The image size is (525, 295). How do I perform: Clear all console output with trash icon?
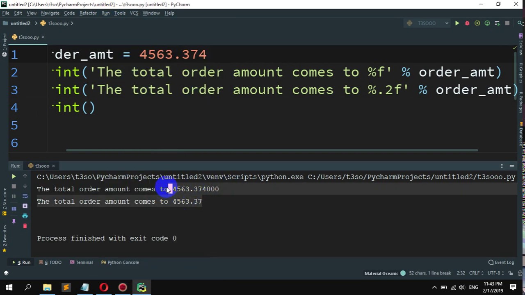[x=25, y=226]
